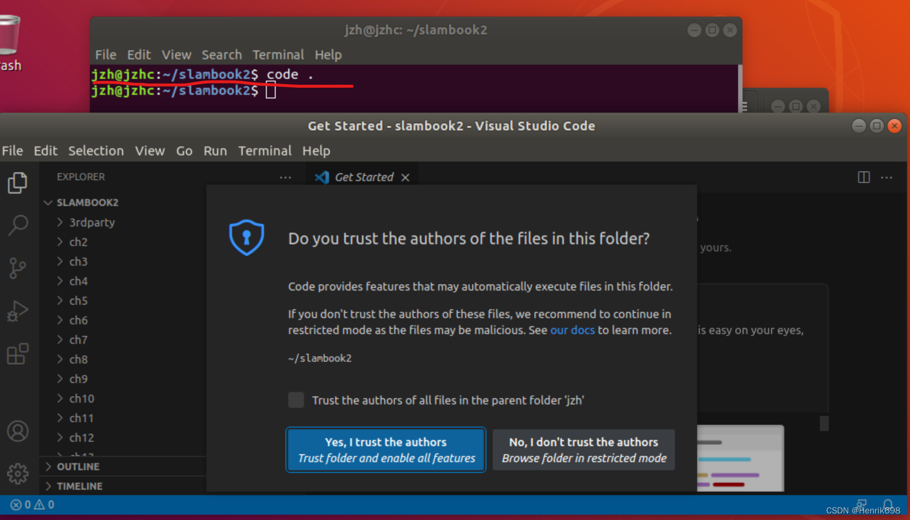Click the EXPLORER panel title
910x520 pixels.
[x=81, y=177]
